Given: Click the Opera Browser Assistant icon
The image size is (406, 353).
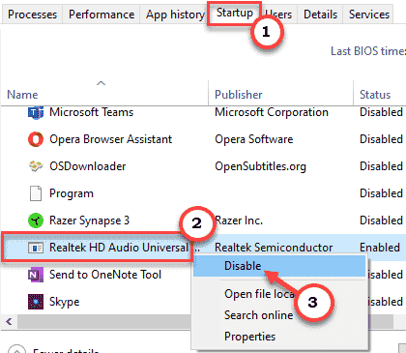Looking at the screenshot, I should tap(36, 139).
